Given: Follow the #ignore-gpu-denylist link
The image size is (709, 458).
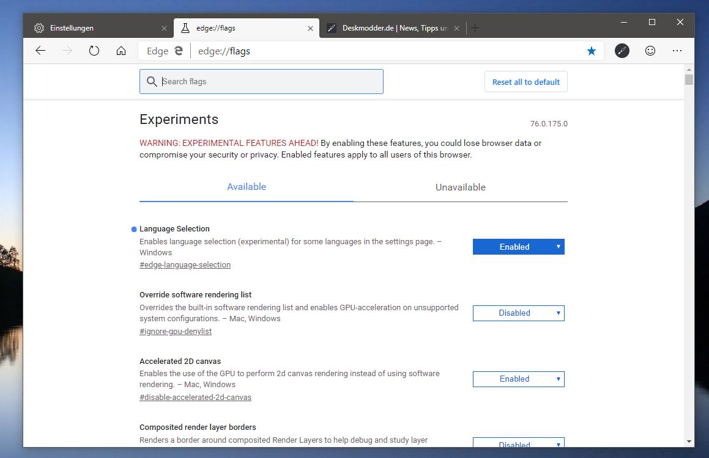Looking at the screenshot, I should tap(176, 331).
